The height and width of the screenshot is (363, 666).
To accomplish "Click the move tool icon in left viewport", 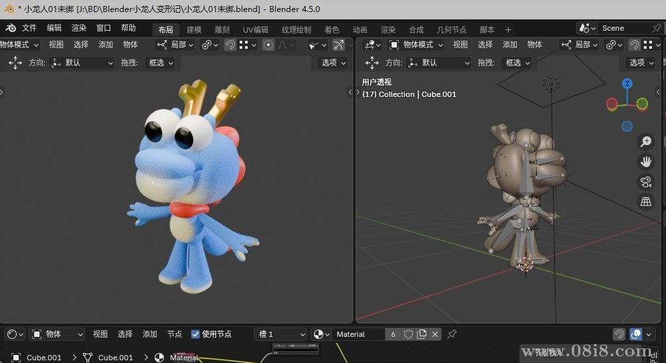I will click(15, 63).
